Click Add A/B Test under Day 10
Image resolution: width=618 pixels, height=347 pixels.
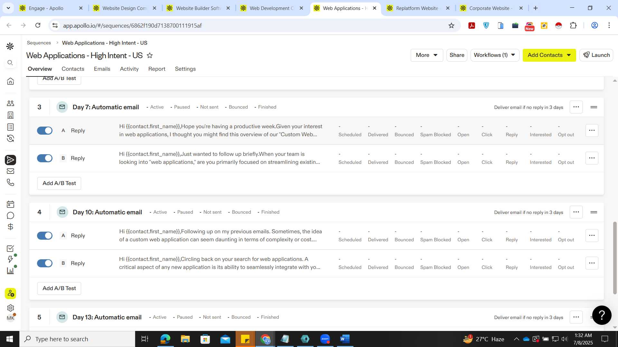coord(59,288)
